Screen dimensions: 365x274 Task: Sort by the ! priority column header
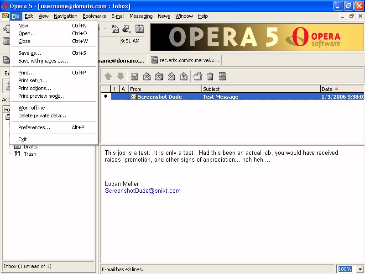(x=115, y=89)
